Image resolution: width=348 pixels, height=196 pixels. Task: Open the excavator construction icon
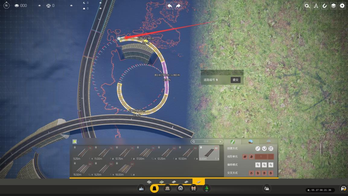tap(267, 189)
